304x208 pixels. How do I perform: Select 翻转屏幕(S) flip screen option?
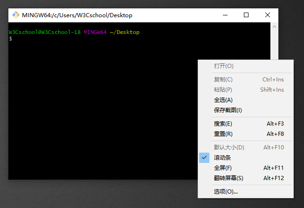[228, 178]
